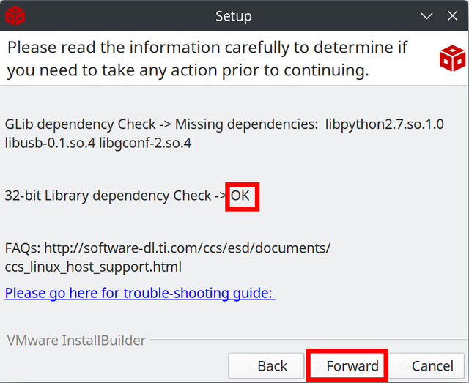
Task: Click the libusb-0.1.so.4 dependency name
Action: tap(50, 143)
